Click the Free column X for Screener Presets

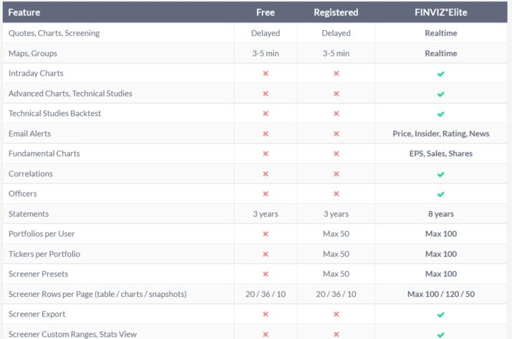tap(266, 274)
